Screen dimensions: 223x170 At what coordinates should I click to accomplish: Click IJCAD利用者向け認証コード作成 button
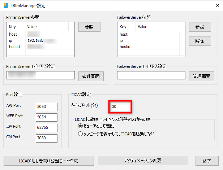49,161
